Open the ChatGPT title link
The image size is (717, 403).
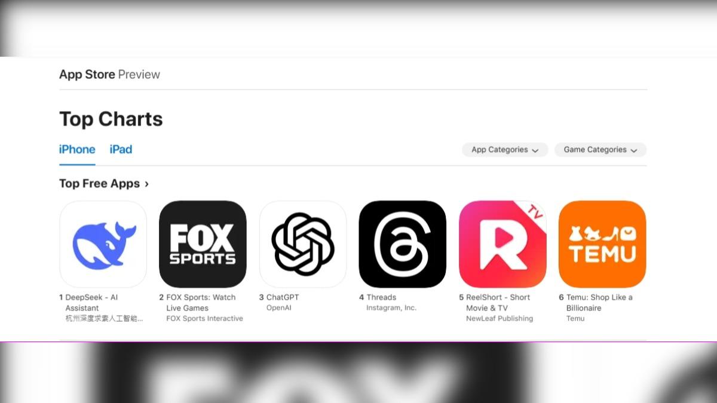(283, 297)
